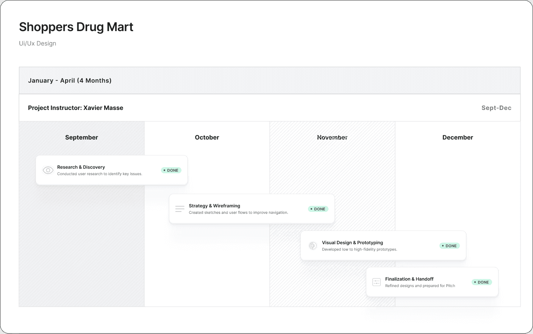Click the status dot on Visual Design badge

click(444, 246)
